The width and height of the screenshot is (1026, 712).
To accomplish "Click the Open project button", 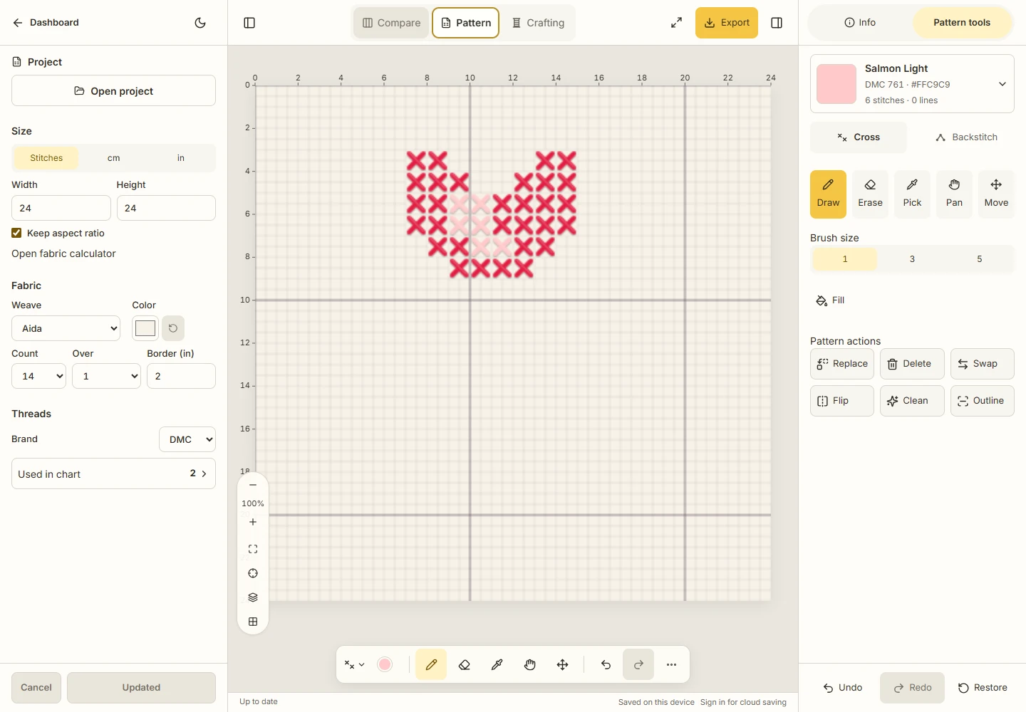I will click(113, 91).
